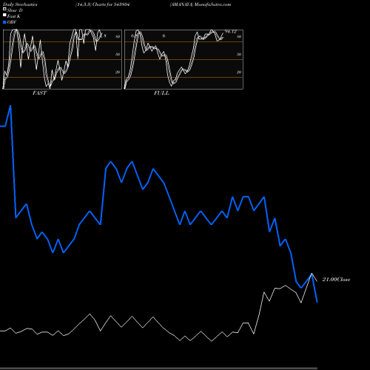This screenshot has height=370, width=370.
Task: Click the Fast K legend swatch
Action: [4, 16]
